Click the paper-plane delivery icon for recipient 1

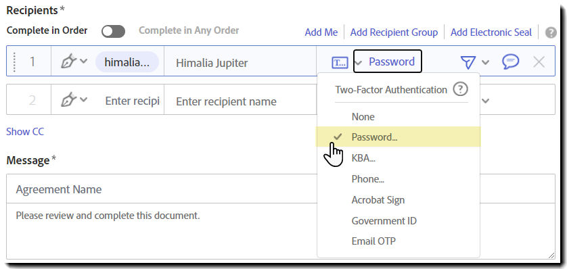(468, 62)
